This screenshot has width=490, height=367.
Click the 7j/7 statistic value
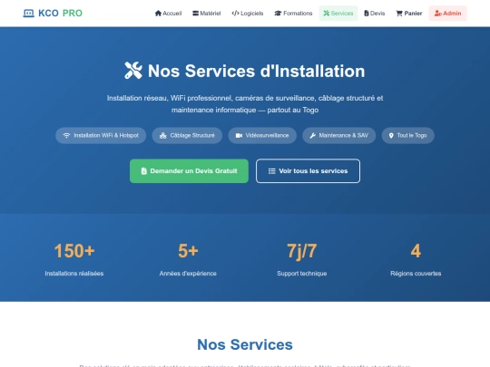302,251
